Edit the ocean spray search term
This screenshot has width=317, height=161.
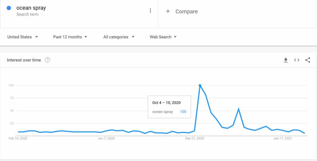(31, 8)
